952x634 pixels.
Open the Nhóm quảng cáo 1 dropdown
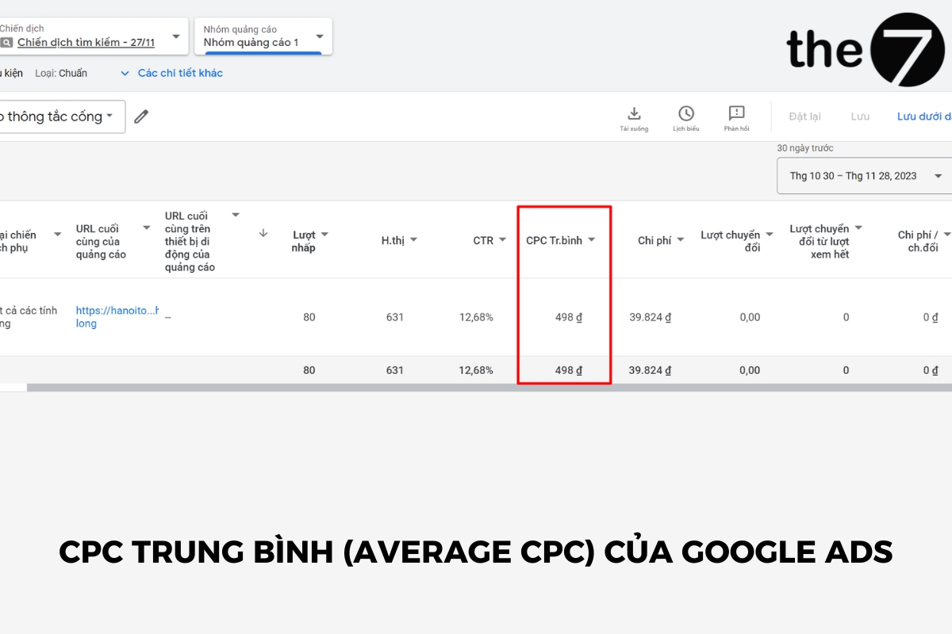(318, 36)
